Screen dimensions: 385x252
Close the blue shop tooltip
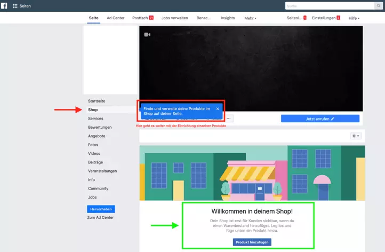coord(218,109)
